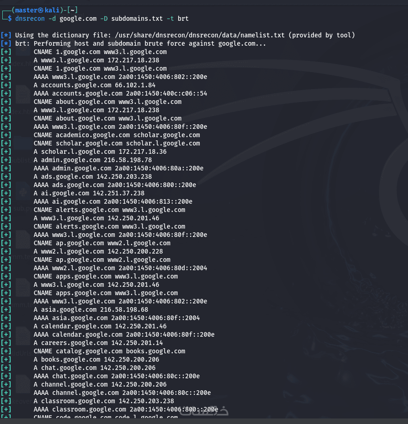This screenshot has width=408, height=424.
Task: Click the 'AAAA chat.google.com' record line
Action: [117, 376]
